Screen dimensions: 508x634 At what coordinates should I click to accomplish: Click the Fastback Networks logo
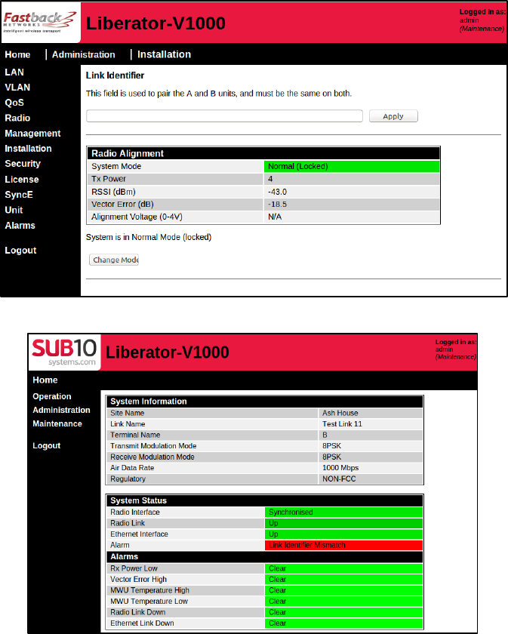[x=40, y=23]
